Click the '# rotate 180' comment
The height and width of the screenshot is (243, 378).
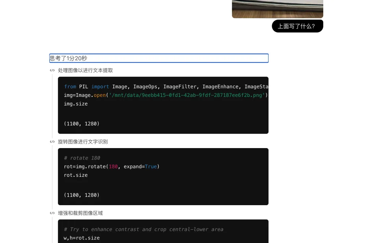tap(82, 158)
